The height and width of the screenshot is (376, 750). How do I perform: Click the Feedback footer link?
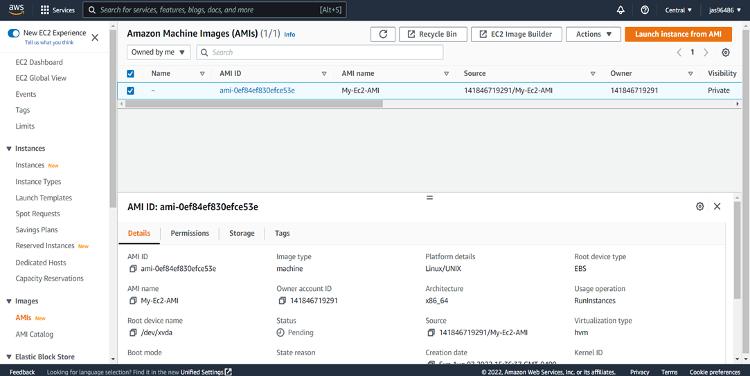tap(22, 372)
